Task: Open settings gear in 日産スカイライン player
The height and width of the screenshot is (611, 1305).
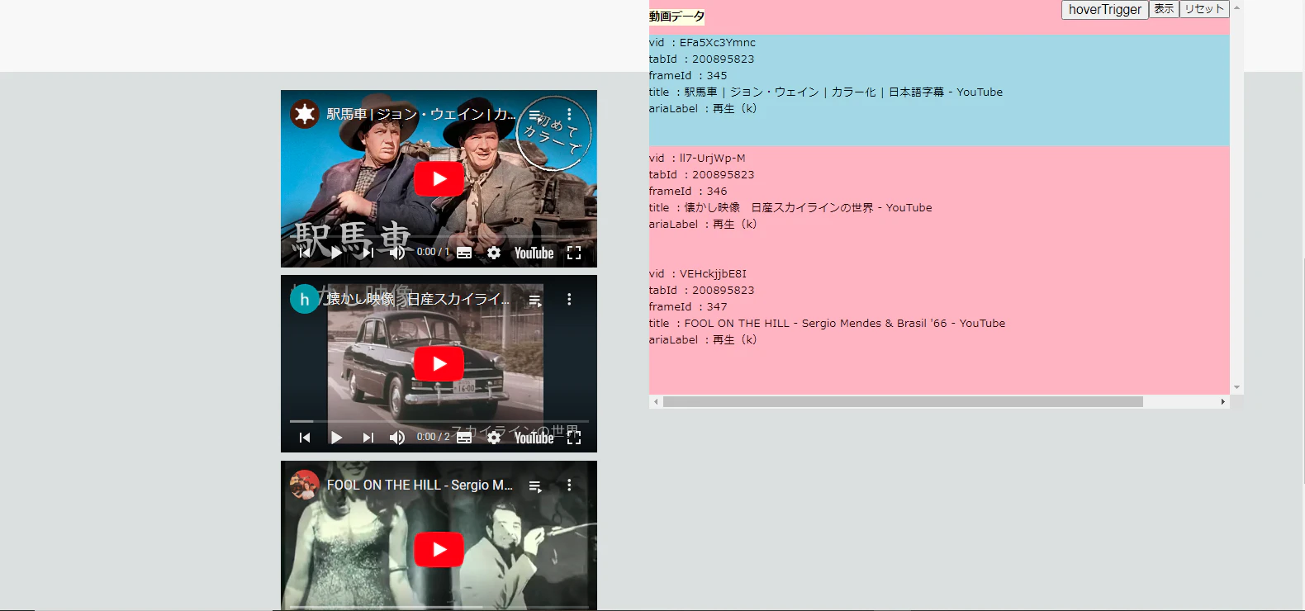Action: [494, 438]
